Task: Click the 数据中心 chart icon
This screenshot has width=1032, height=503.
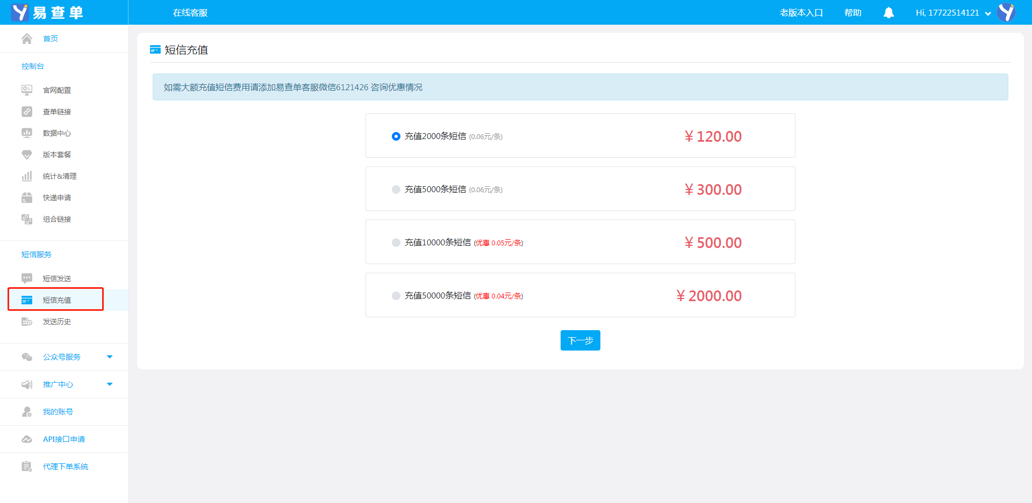Action: tap(27, 133)
